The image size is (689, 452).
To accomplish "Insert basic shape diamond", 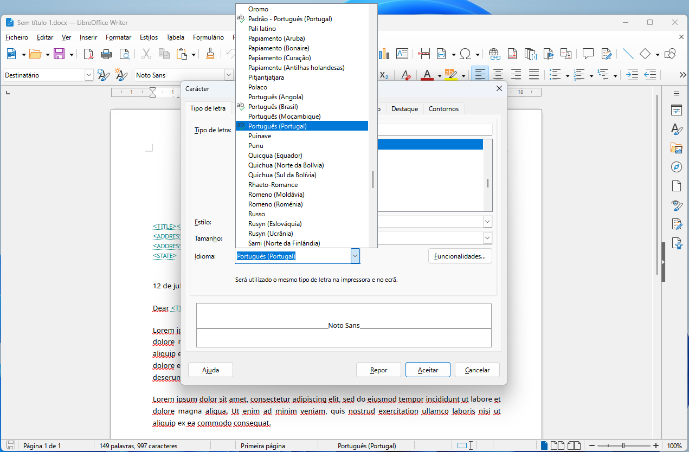I will click(645, 54).
